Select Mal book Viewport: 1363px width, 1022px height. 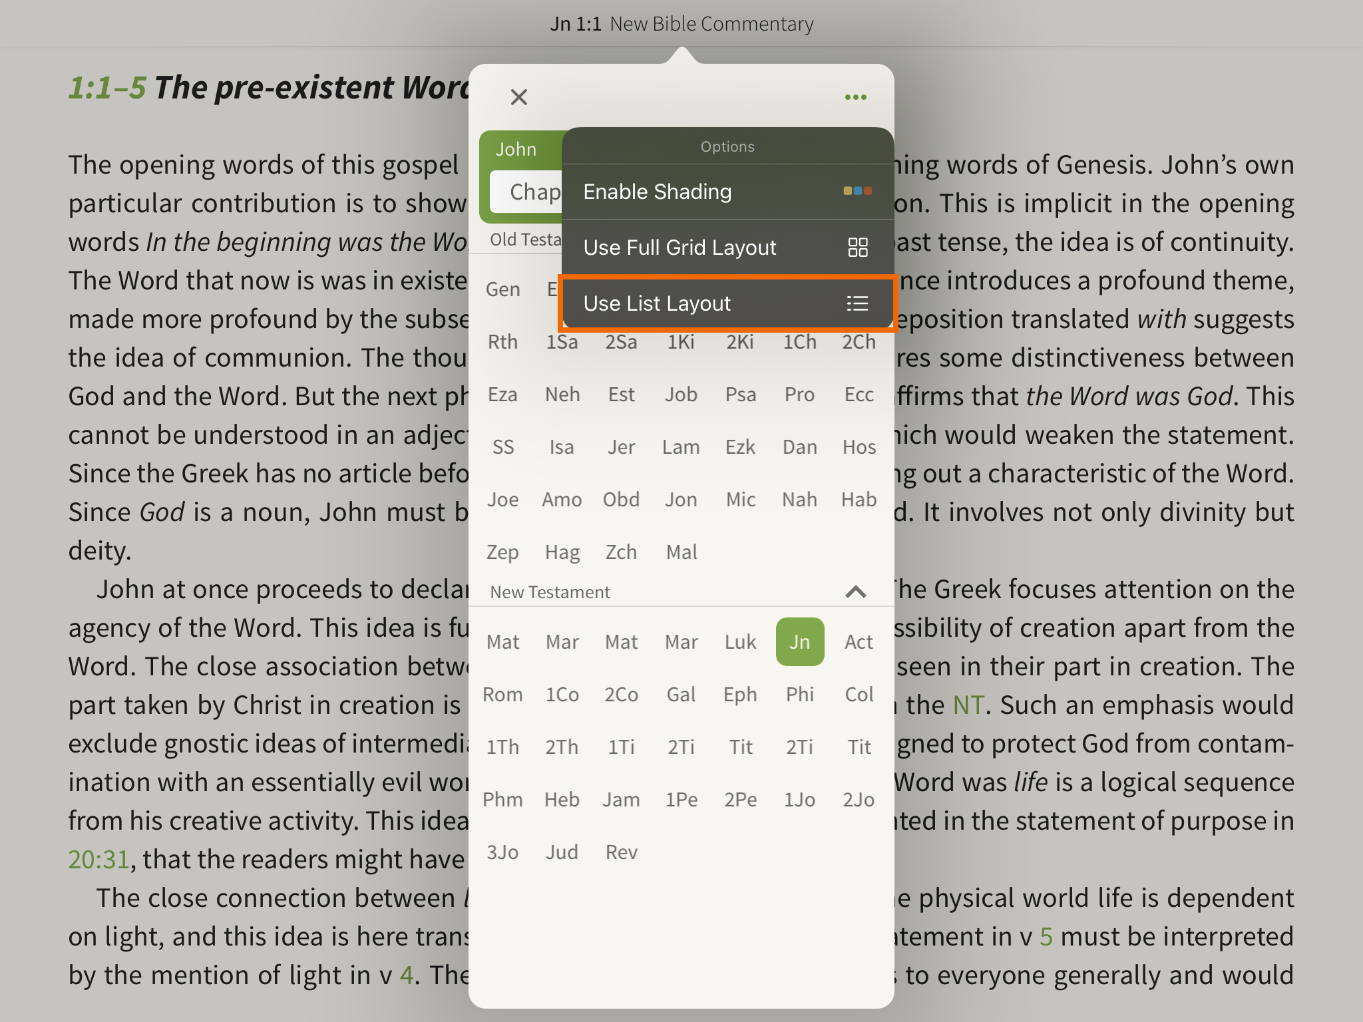tap(681, 552)
